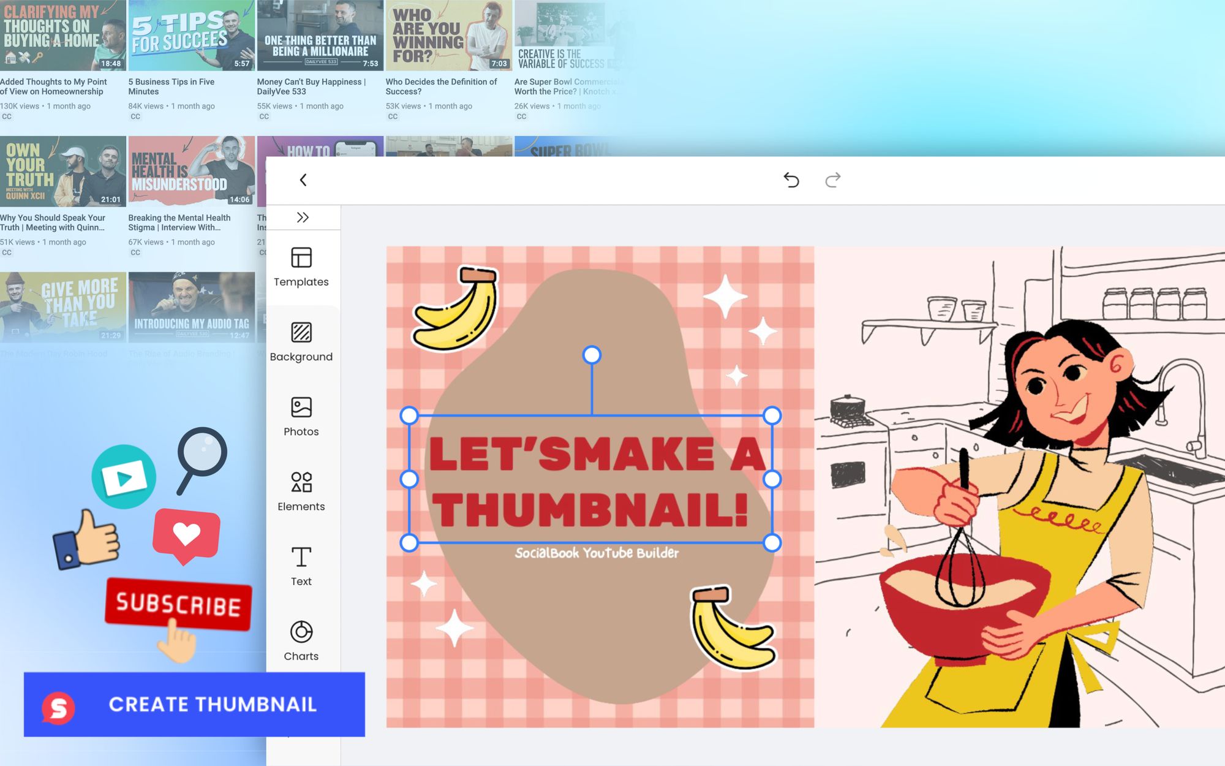Click the SocialBook S logo icon
The height and width of the screenshot is (766, 1225).
(58, 708)
